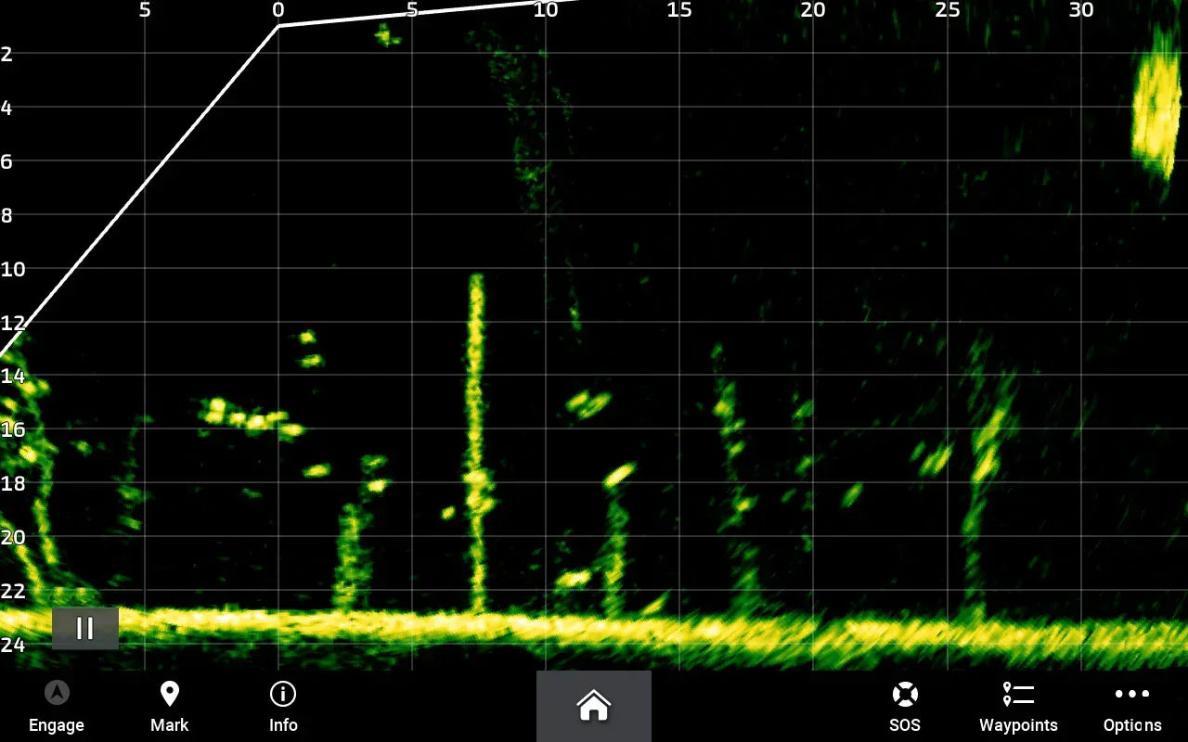Select the pair of fish marks near range 11
The height and width of the screenshot is (742, 1188).
click(x=588, y=403)
